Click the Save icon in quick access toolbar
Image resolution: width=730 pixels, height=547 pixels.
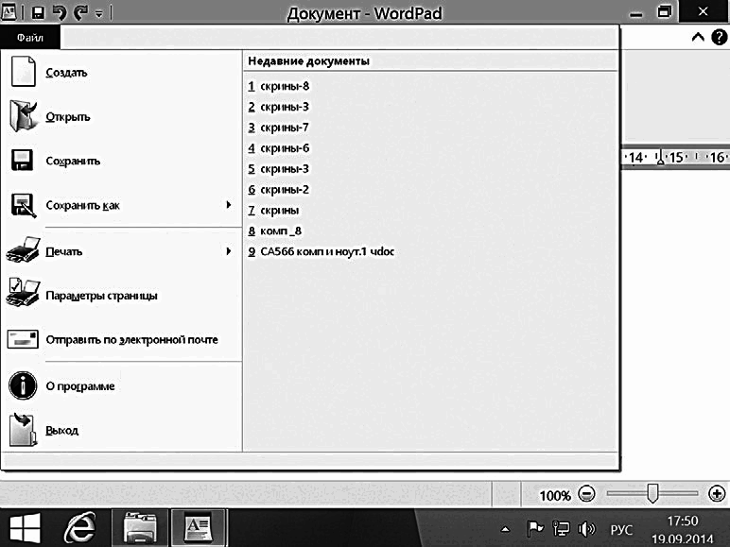(x=38, y=12)
